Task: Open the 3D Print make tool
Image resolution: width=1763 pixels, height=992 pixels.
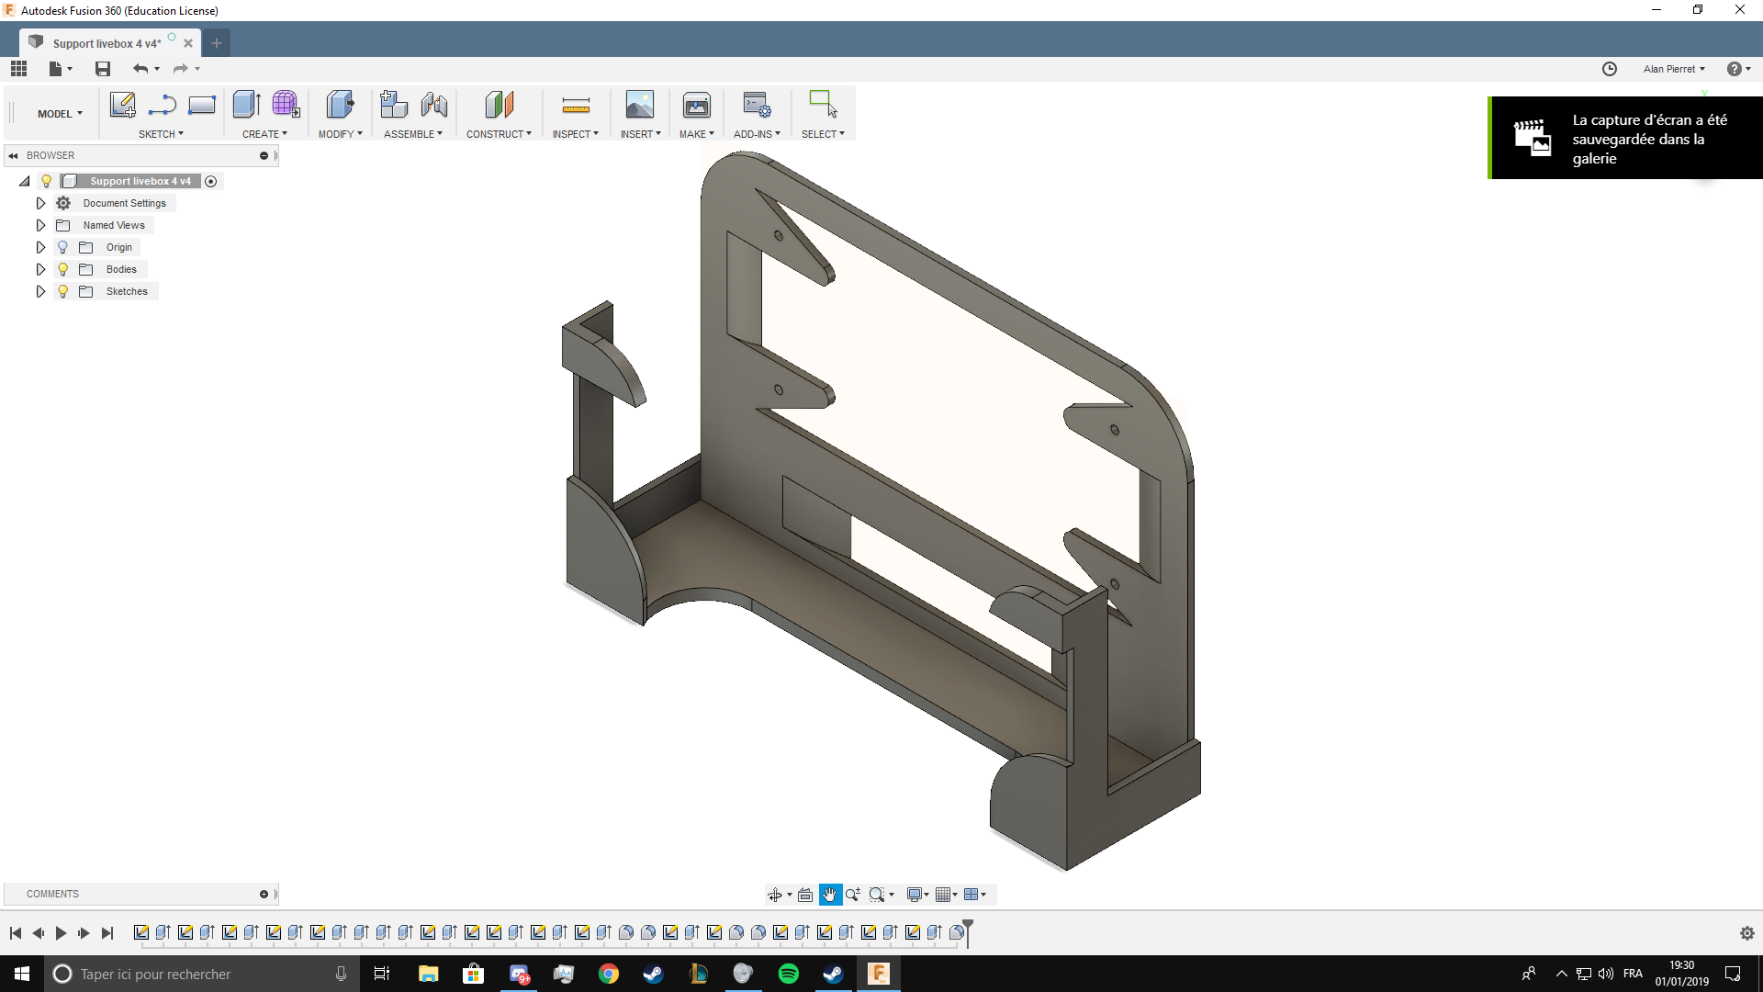Action: (697, 105)
